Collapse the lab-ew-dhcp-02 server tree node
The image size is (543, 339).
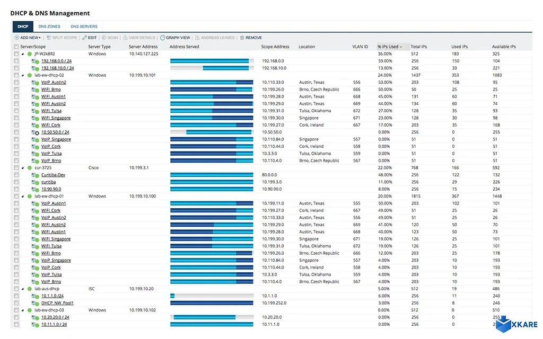pyautogui.click(x=23, y=75)
